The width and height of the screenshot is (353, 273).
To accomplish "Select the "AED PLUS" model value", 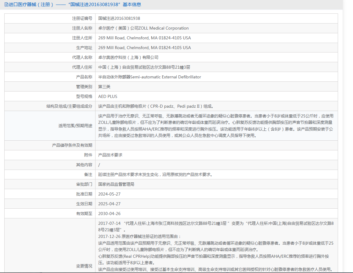I will [108, 96].
